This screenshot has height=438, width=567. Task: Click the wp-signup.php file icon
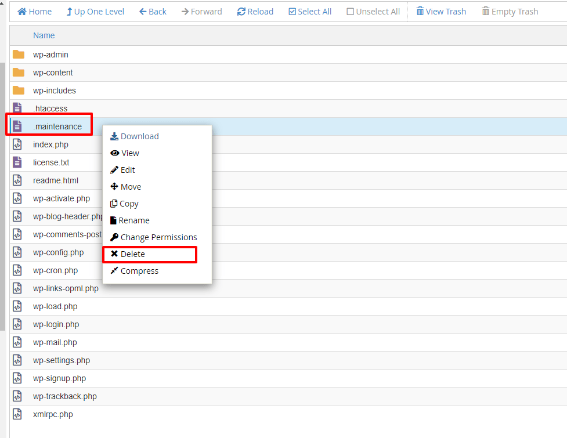17,378
